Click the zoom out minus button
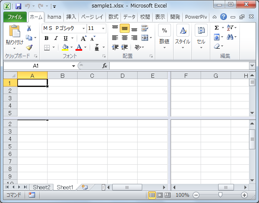Image resolution: width=259 pixels, height=203 pixels. (196, 195)
